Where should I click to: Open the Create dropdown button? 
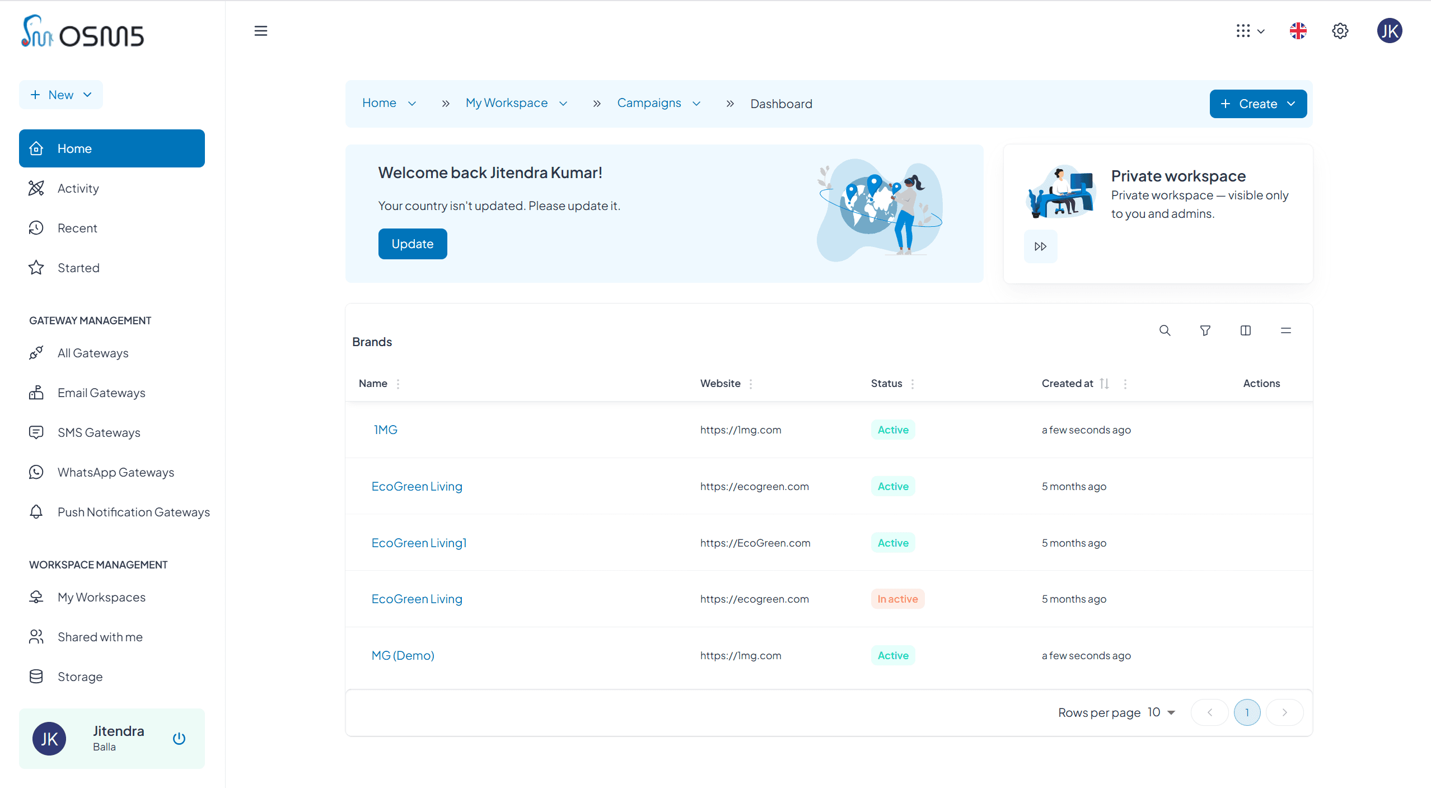tap(1258, 104)
